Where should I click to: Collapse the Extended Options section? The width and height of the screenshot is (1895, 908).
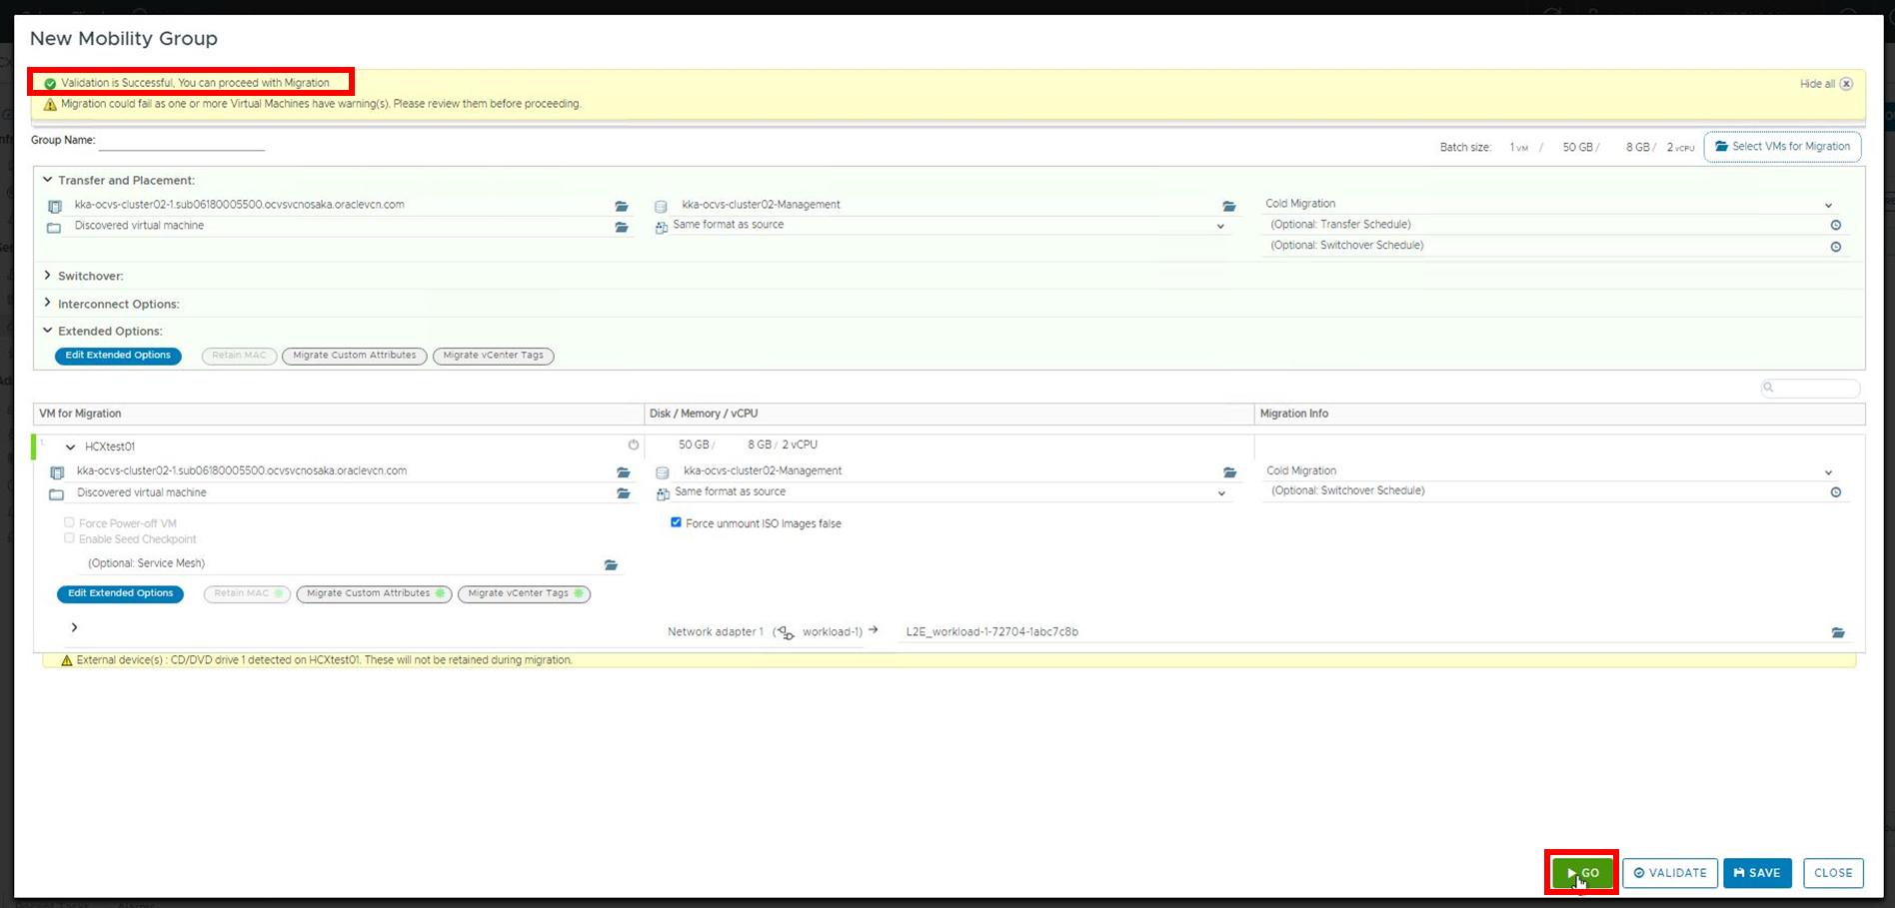pyautogui.click(x=47, y=331)
